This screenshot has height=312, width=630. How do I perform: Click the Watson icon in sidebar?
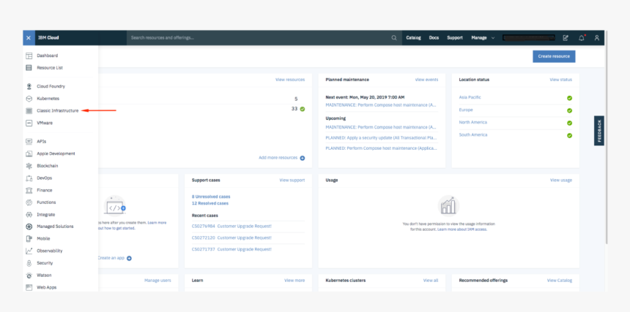29,275
